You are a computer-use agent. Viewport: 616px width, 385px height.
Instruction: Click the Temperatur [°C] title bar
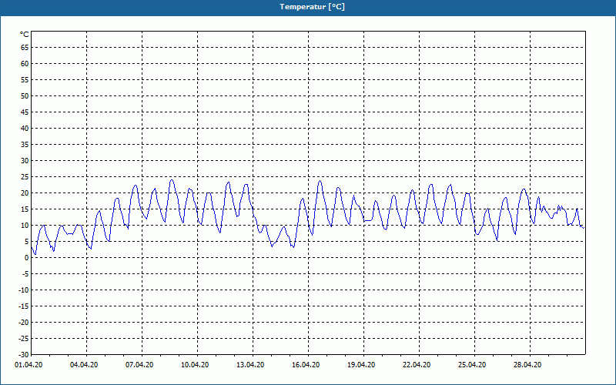click(308, 7)
